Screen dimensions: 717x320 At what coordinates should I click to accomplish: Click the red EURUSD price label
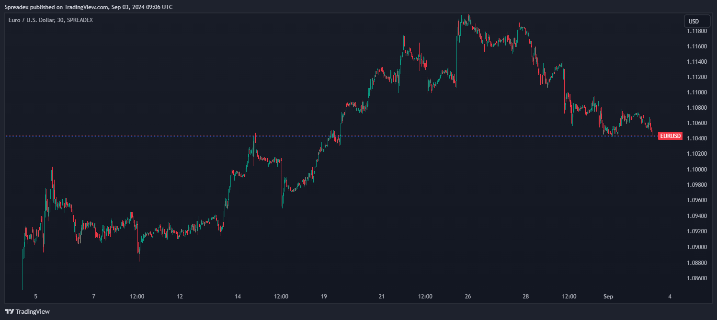(671, 136)
